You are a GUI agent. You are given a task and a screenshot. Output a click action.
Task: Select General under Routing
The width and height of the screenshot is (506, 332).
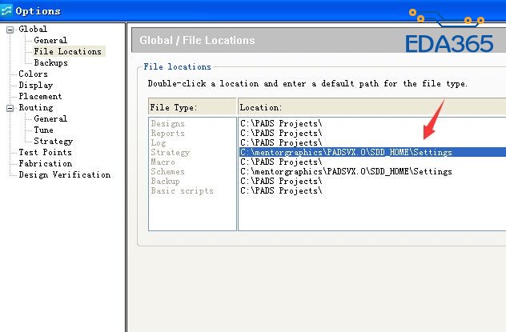50,118
